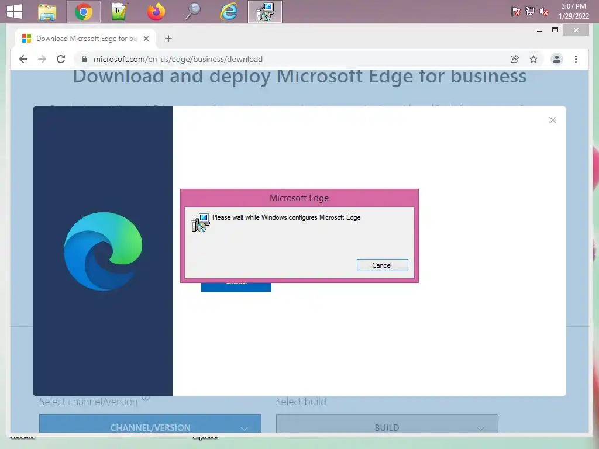Image resolution: width=599 pixels, height=449 pixels.
Task: Show the clock and date flyout
Action: pos(573,12)
